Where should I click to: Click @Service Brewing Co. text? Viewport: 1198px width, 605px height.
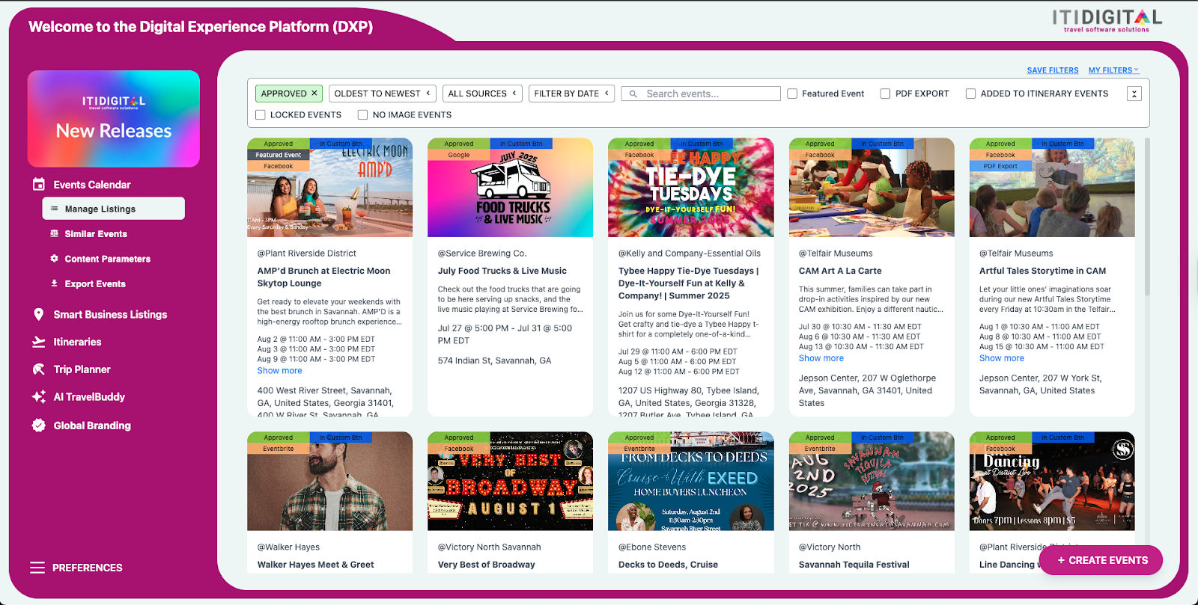(482, 254)
